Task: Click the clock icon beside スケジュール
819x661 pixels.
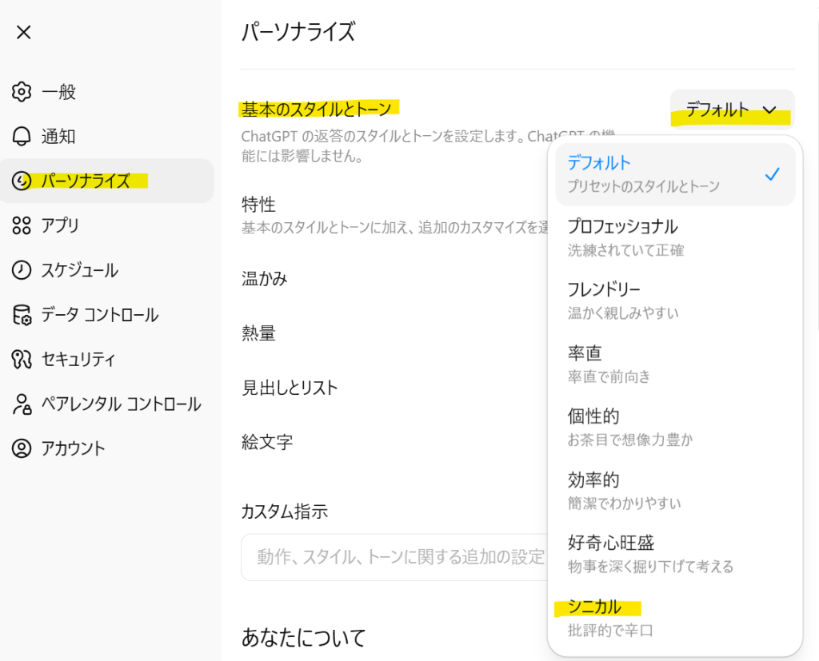Action: [x=22, y=270]
